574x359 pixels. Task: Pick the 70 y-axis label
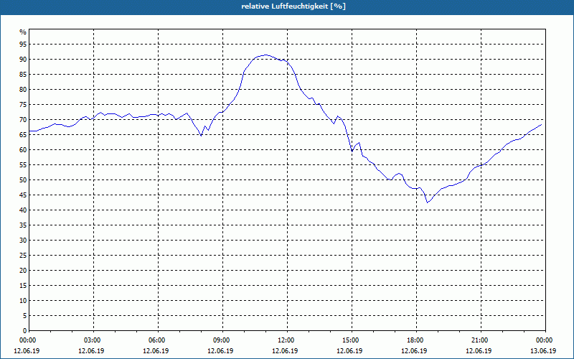pos(23,119)
